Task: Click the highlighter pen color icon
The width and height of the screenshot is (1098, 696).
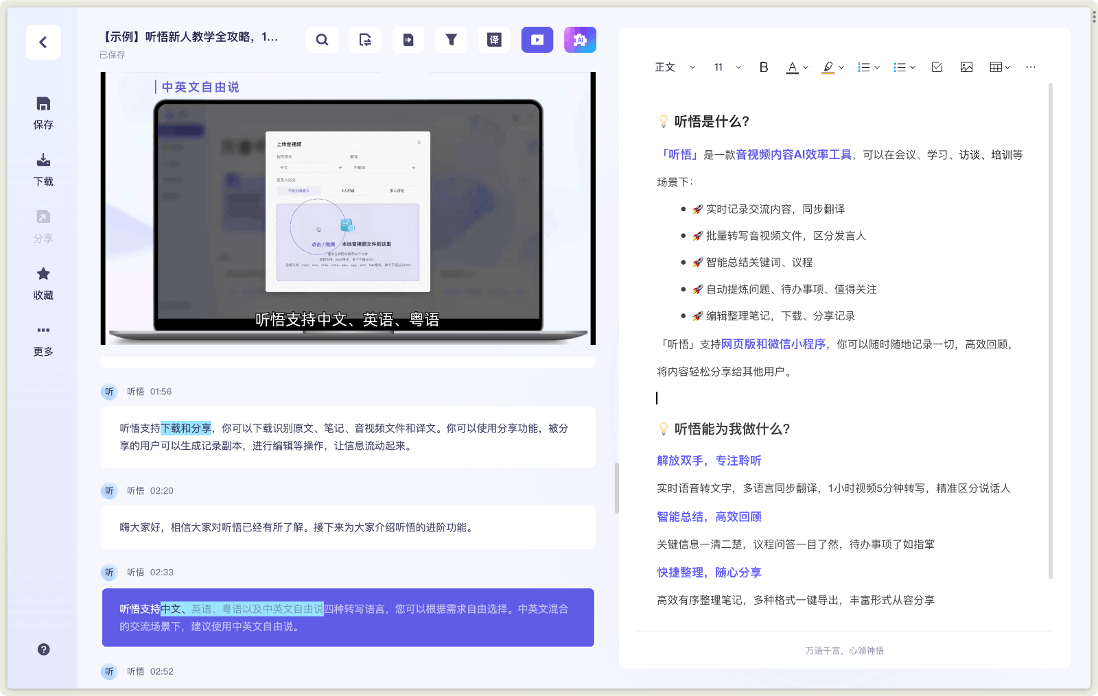Action: 828,67
